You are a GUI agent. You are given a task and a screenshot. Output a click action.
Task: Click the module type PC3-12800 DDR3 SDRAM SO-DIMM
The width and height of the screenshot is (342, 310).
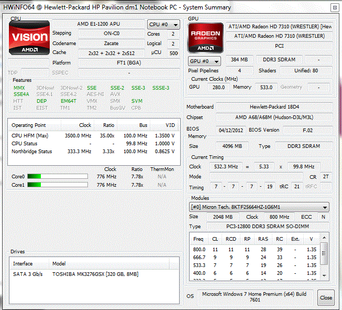tap(268, 227)
